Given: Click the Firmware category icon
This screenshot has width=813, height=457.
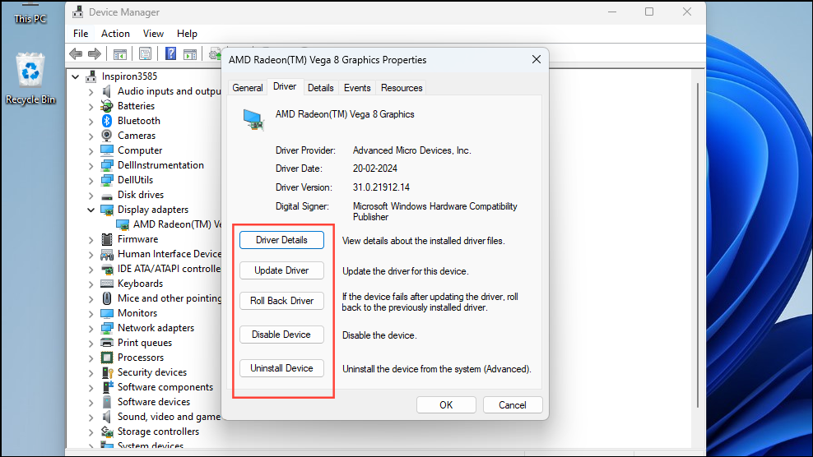Looking at the screenshot, I should (x=107, y=239).
